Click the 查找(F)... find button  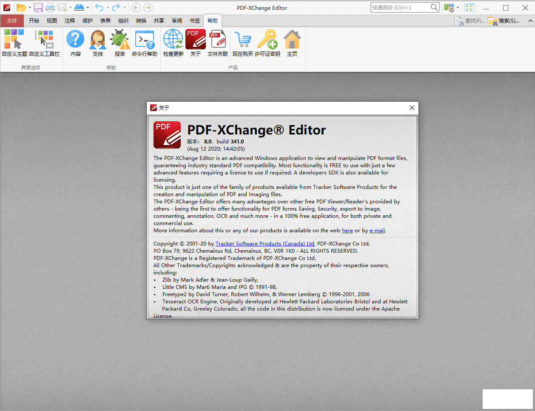click(470, 20)
